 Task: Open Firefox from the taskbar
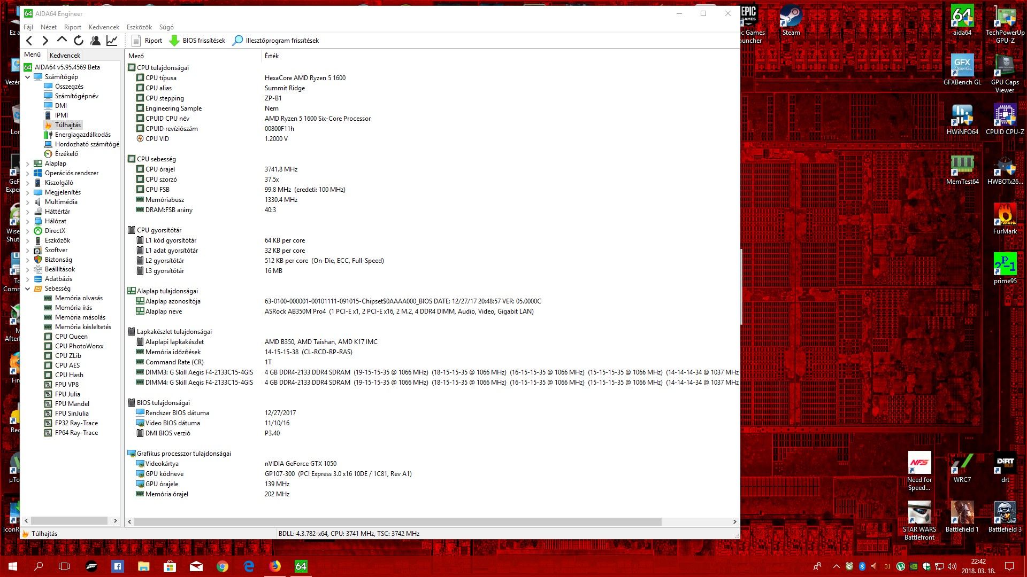point(275,566)
